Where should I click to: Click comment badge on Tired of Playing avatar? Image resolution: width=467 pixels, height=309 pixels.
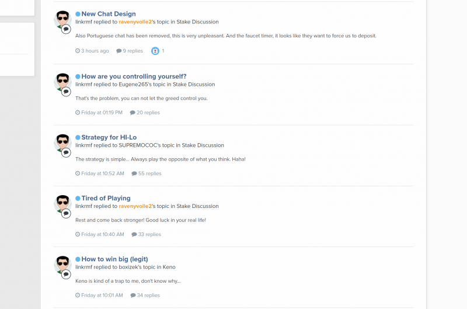(x=66, y=214)
